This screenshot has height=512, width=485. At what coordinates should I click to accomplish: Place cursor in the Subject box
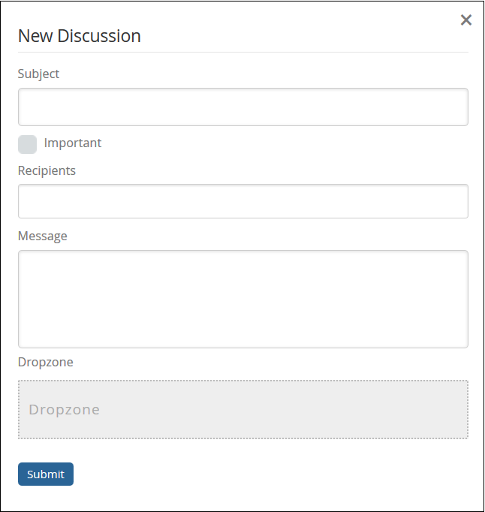(242, 107)
